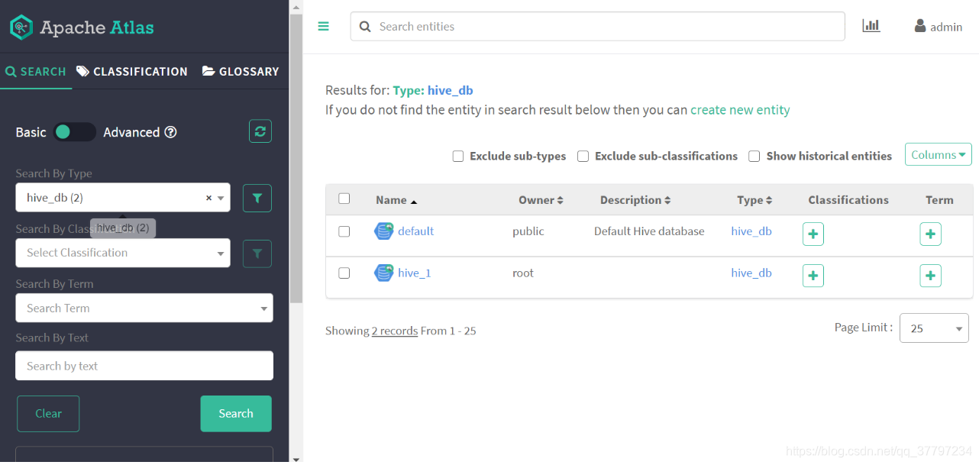Sort table by Description column
The height and width of the screenshot is (465, 979).
pos(635,200)
